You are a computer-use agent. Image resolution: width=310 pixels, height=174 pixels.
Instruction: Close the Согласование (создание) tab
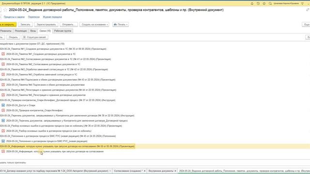(144, 171)
